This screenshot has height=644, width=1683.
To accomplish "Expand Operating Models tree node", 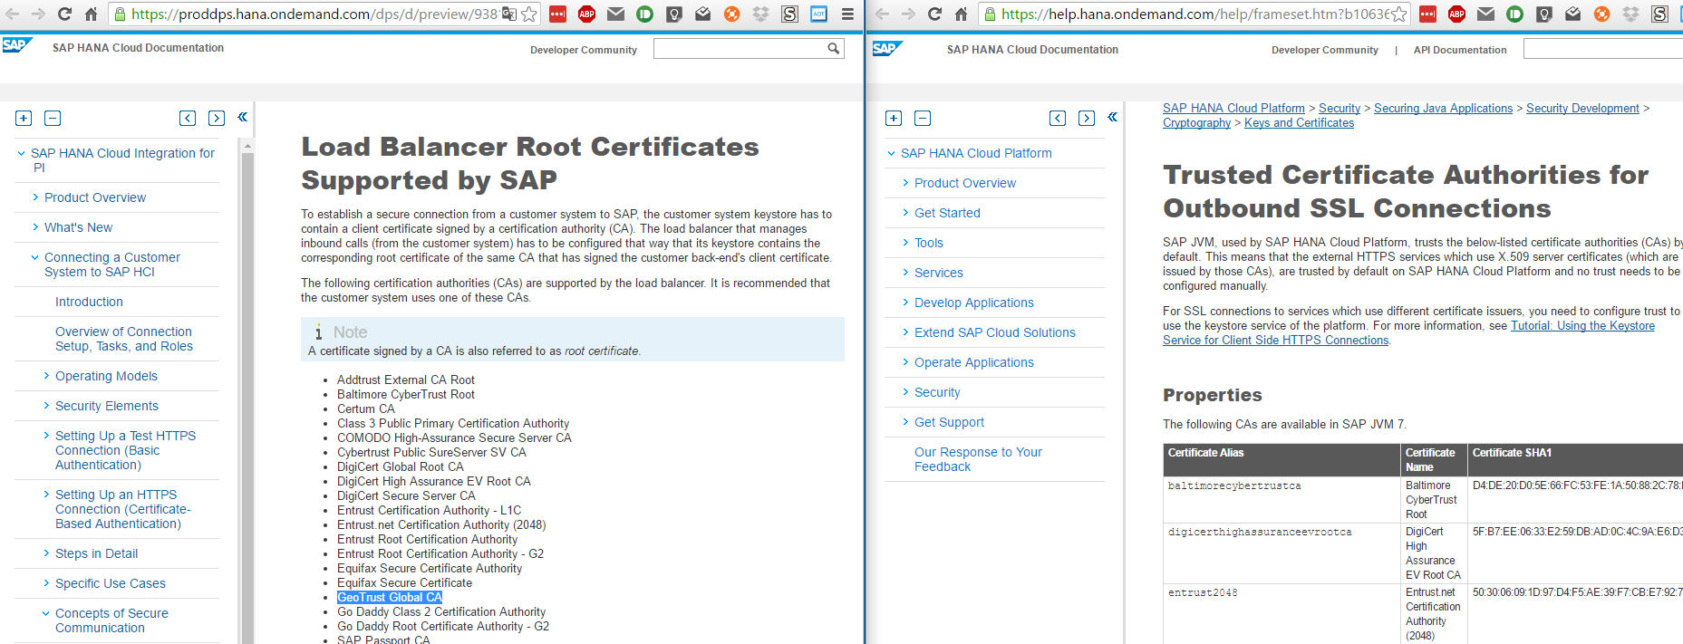I will 47,376.
